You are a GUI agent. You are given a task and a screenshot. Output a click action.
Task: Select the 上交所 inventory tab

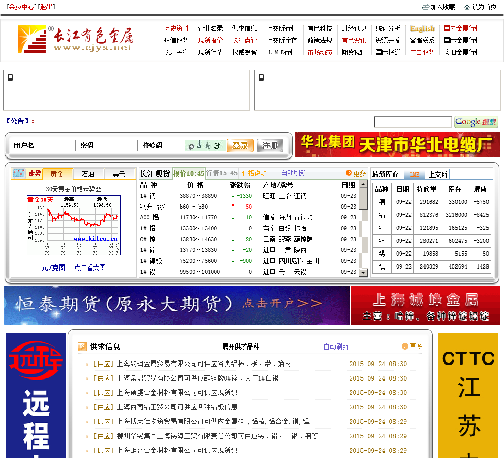438,174
